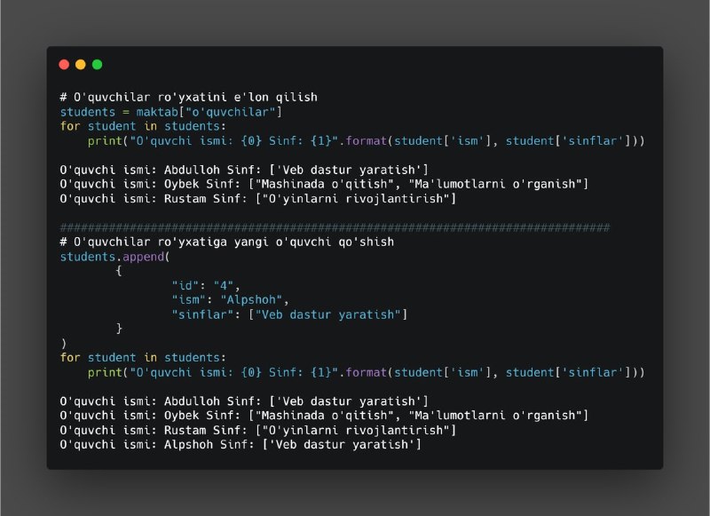Click the "id": "4" entry

206,285
